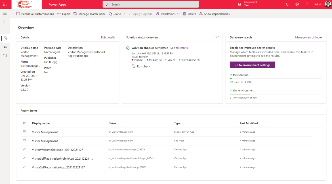Image resolution: width=332 pixels, height=184 pixels.
Task: Open VisitorWelcomeDeskApp_202112221127 item
Action: click(x=57, y=150)
